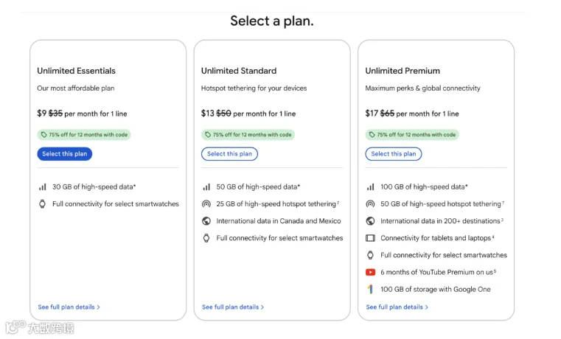The height and width of the screenshot is (339, 561).
Task: Click smartwatch icon in Unlimited Premium plan
Action: tap(370, 255)
